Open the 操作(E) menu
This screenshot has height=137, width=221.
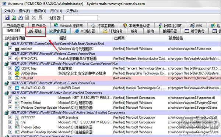(24, 11)
